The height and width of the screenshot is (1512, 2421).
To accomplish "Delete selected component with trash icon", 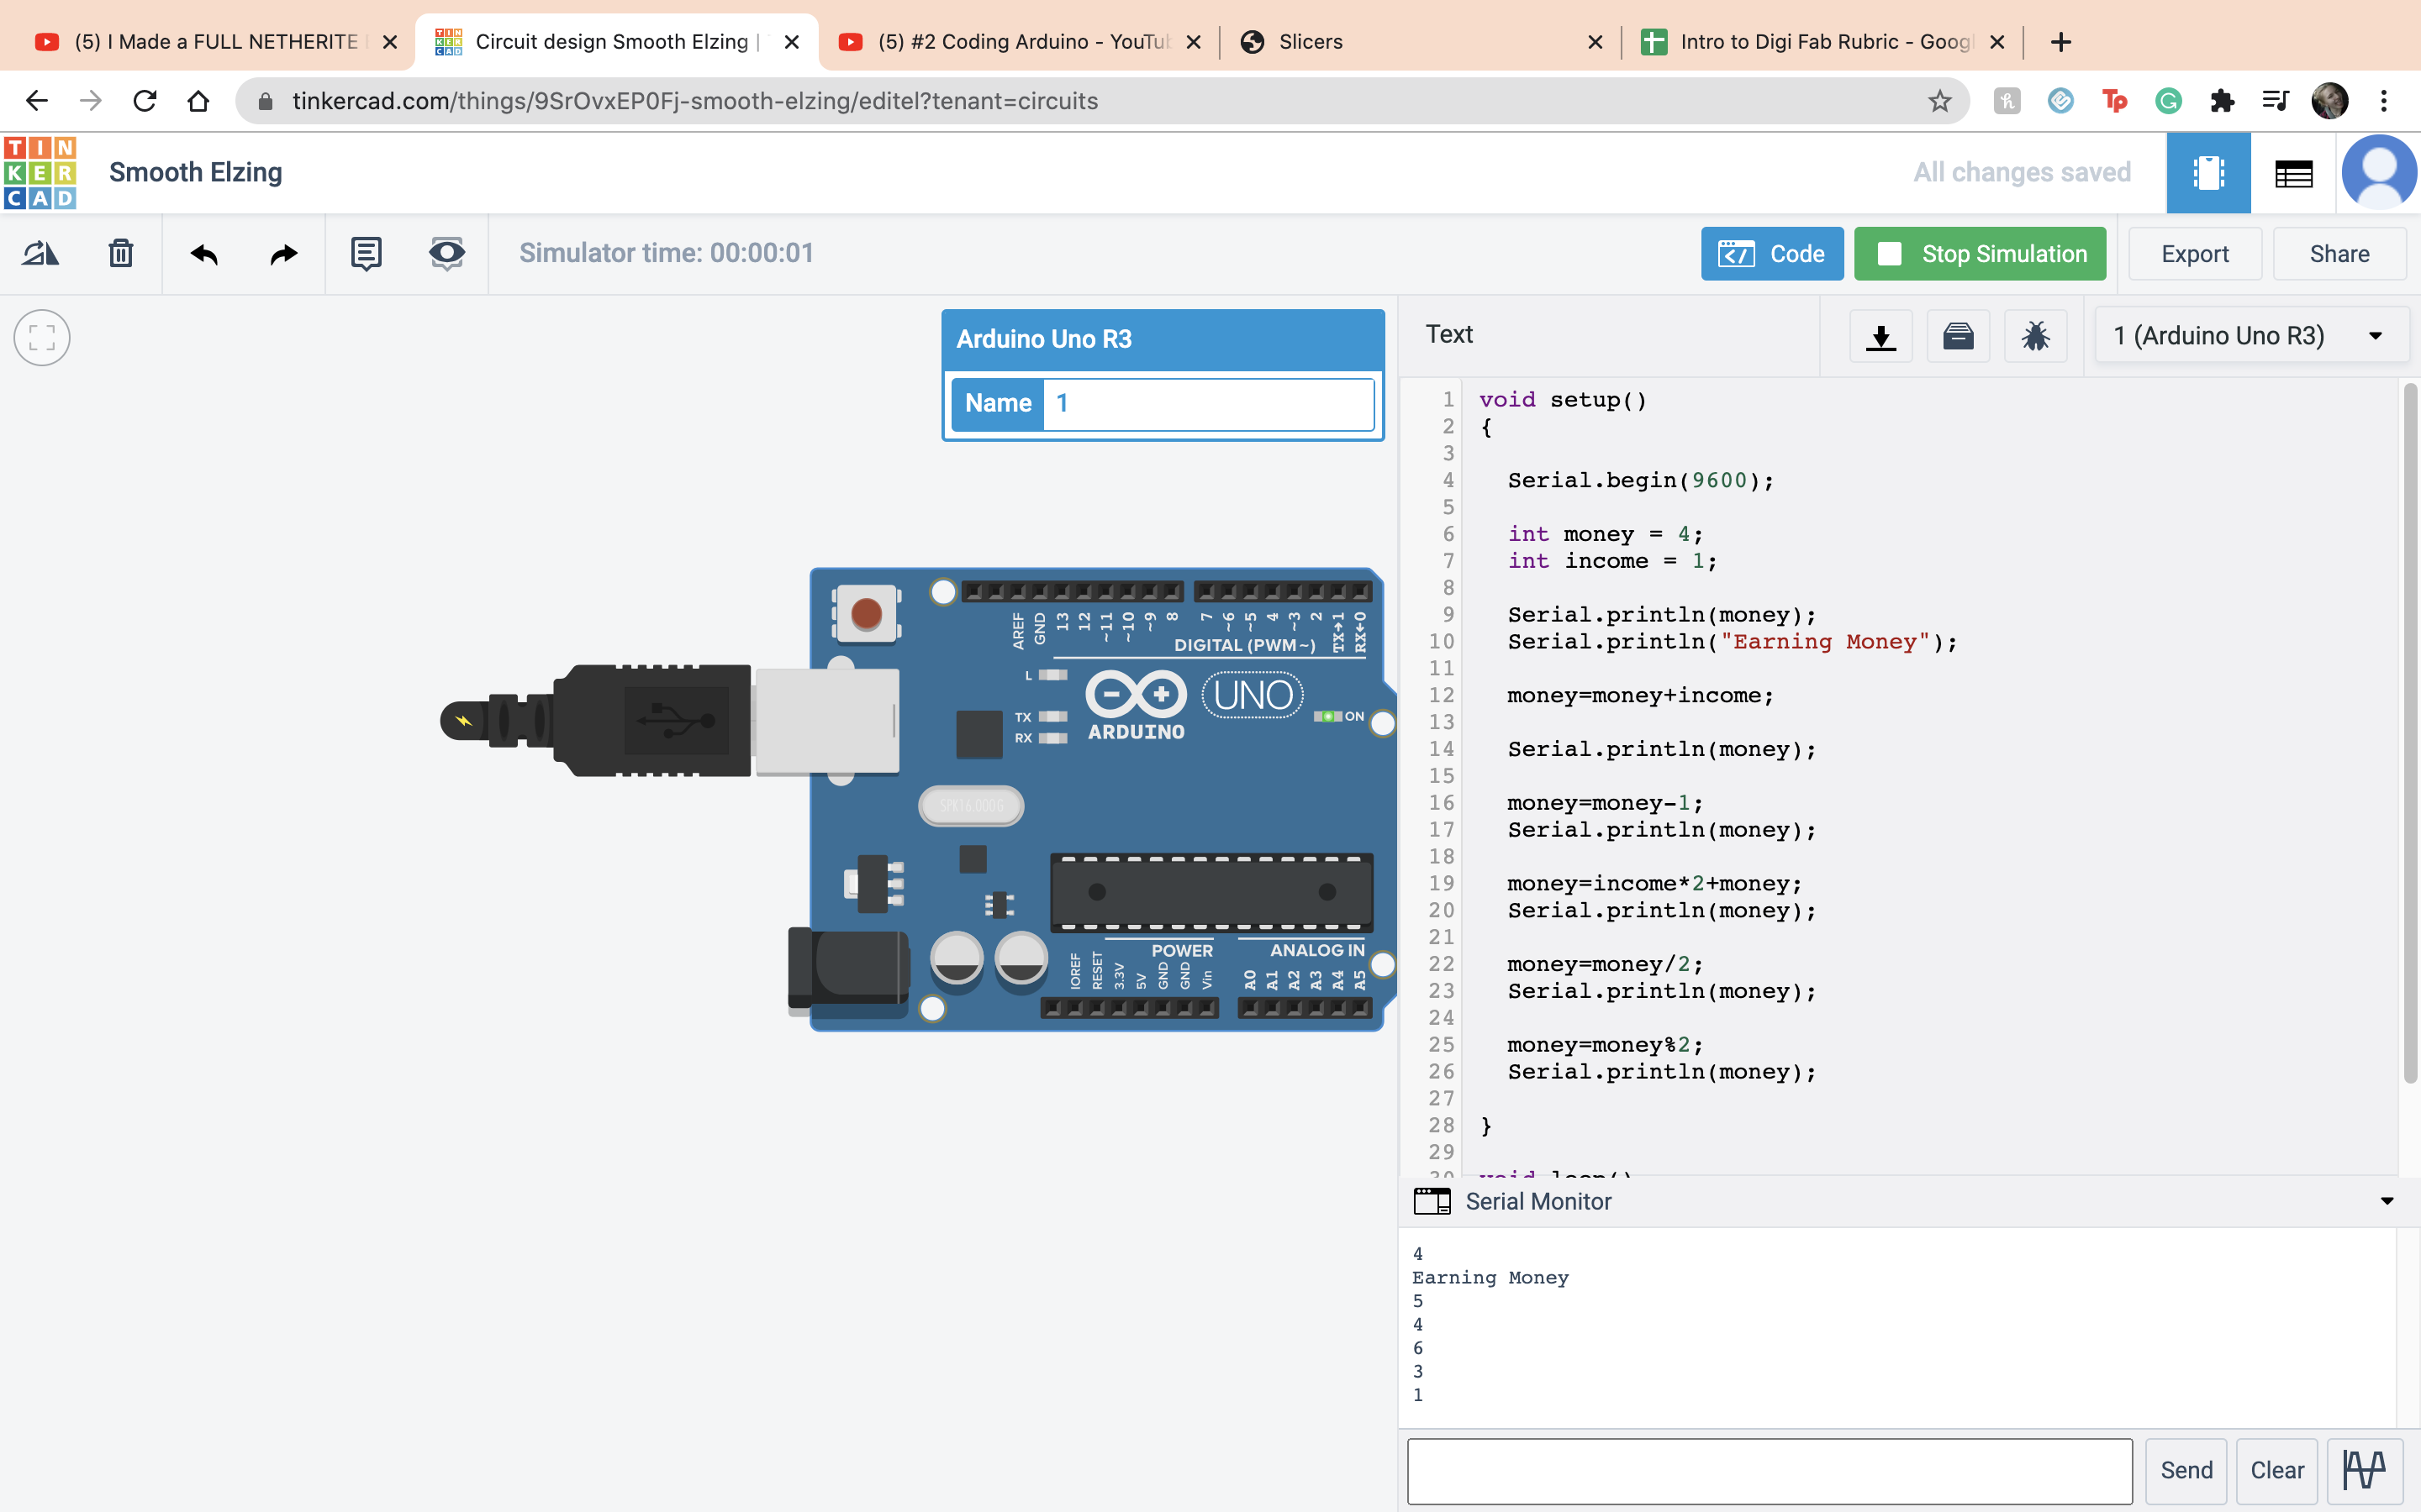I will 121,254.
